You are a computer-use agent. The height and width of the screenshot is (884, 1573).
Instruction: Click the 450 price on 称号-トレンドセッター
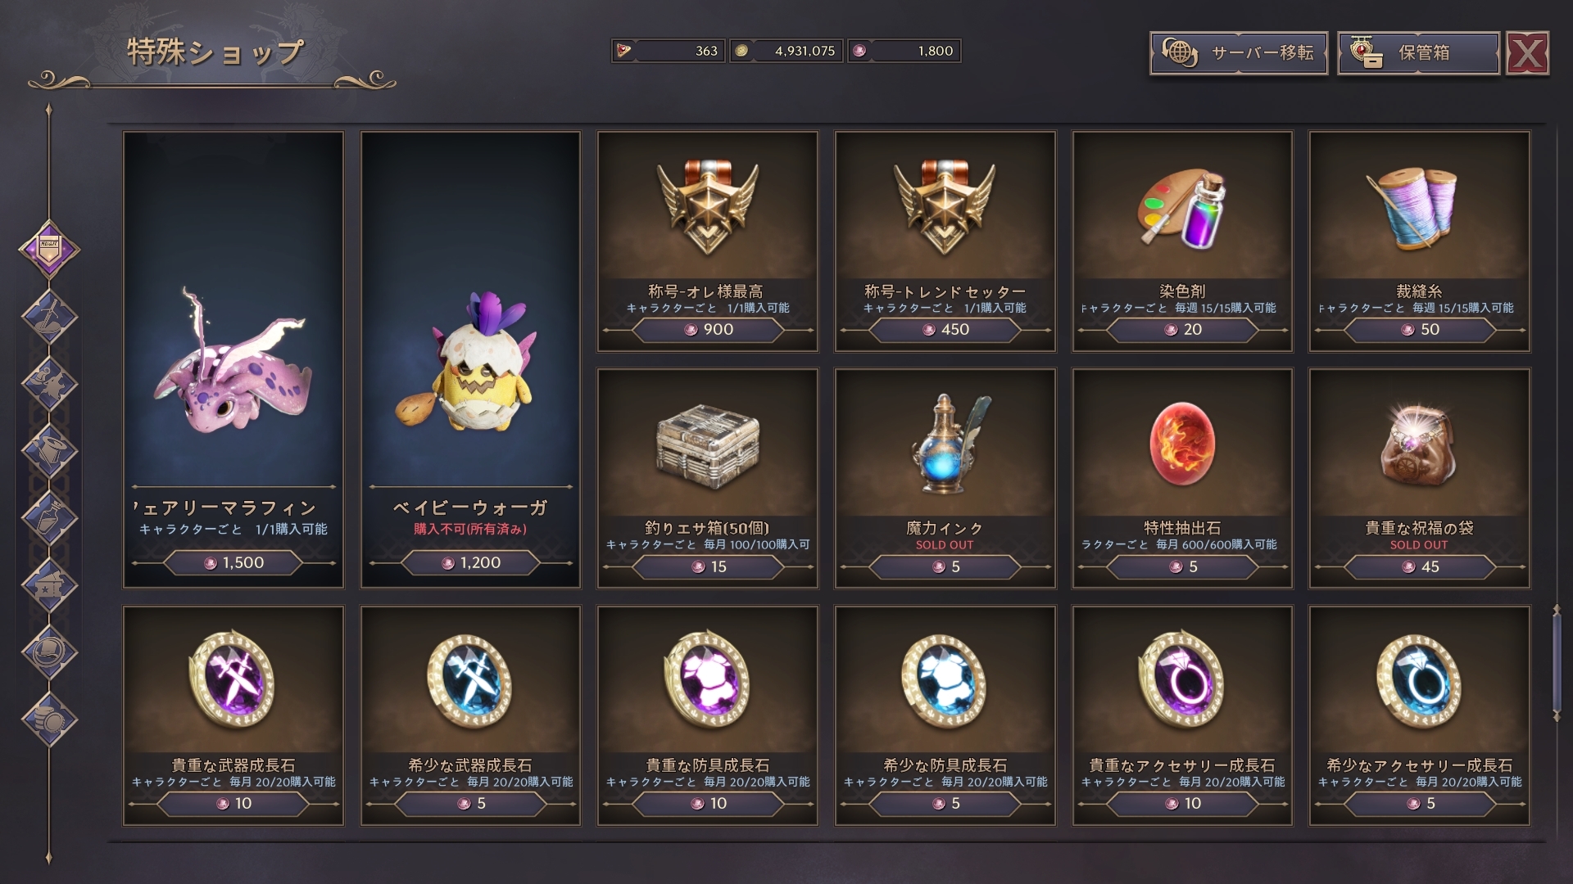[945, 330]
